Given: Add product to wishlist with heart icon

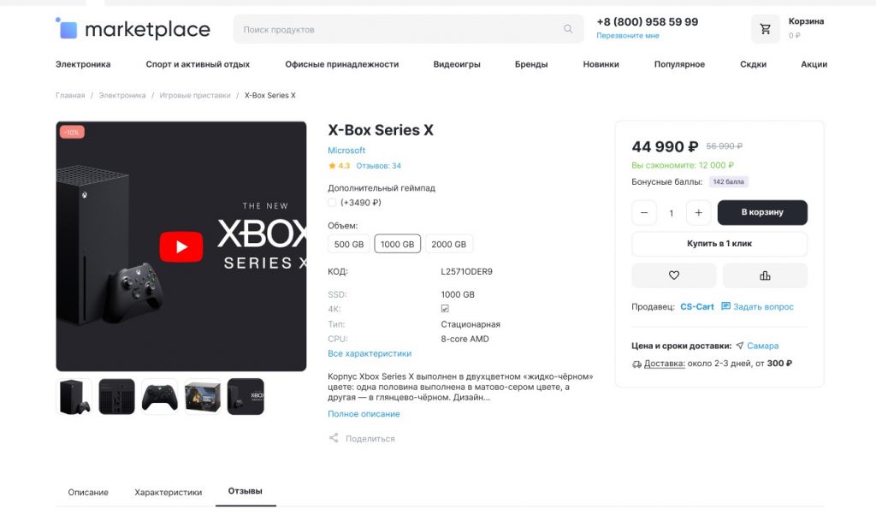Looking at the screenshot, I should pyautogui.click(x=674, y=275).
